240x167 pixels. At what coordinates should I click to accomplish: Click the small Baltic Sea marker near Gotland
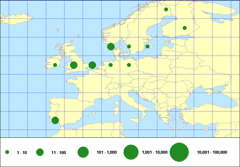pos(148,46)
